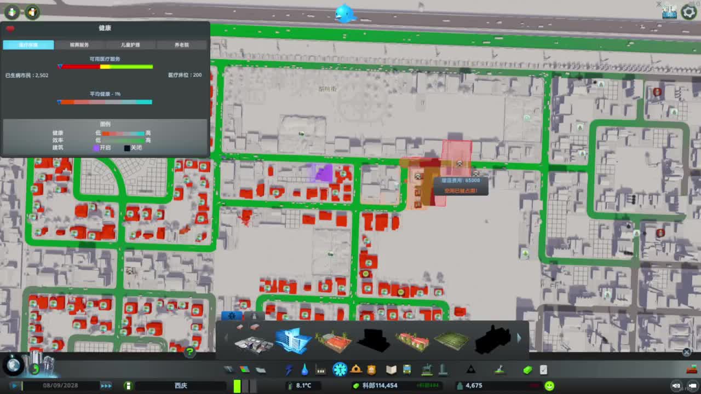Open the education build menu

point(391,370)
